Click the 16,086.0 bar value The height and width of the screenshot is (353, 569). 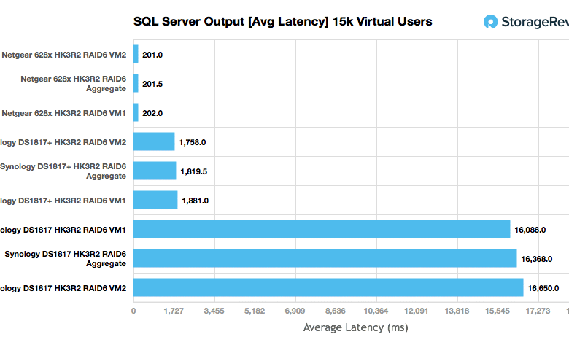click(x=530, y=230)
